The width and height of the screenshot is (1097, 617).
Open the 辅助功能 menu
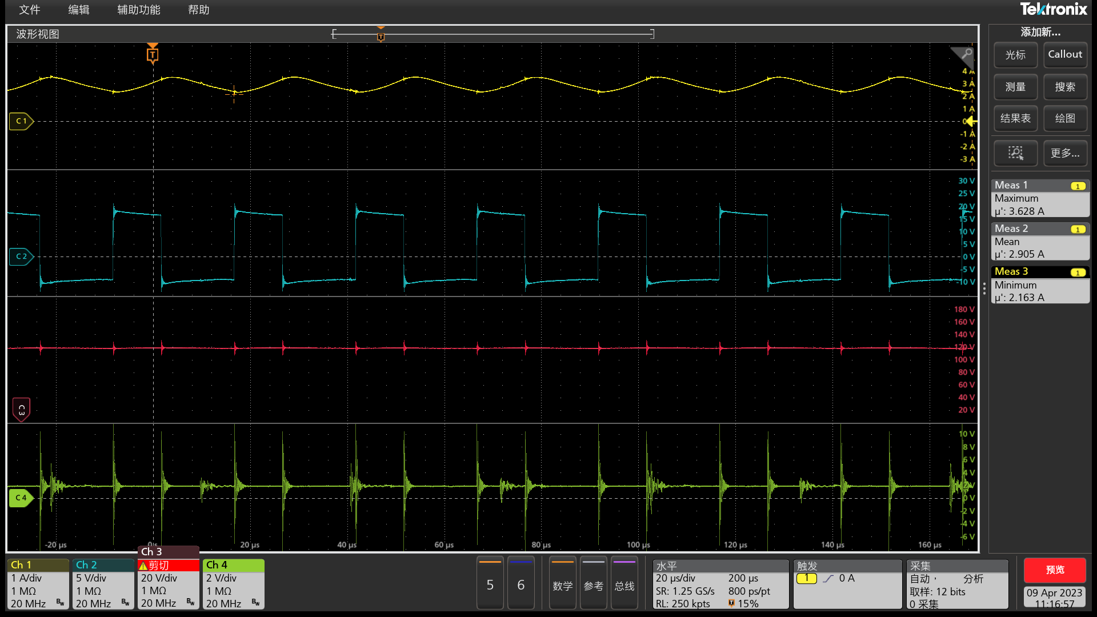pyautogui.click(x=139, y=10)
